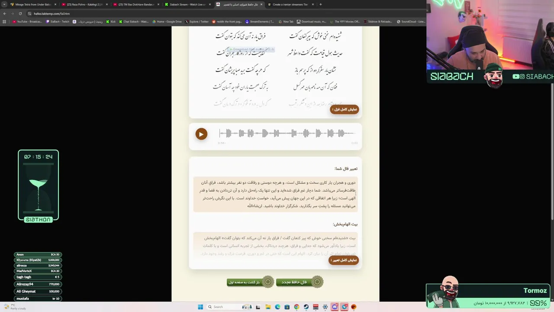Open the New Tab bookmark
The height and width of the screenshot is (312, 554).
point(286,21)
